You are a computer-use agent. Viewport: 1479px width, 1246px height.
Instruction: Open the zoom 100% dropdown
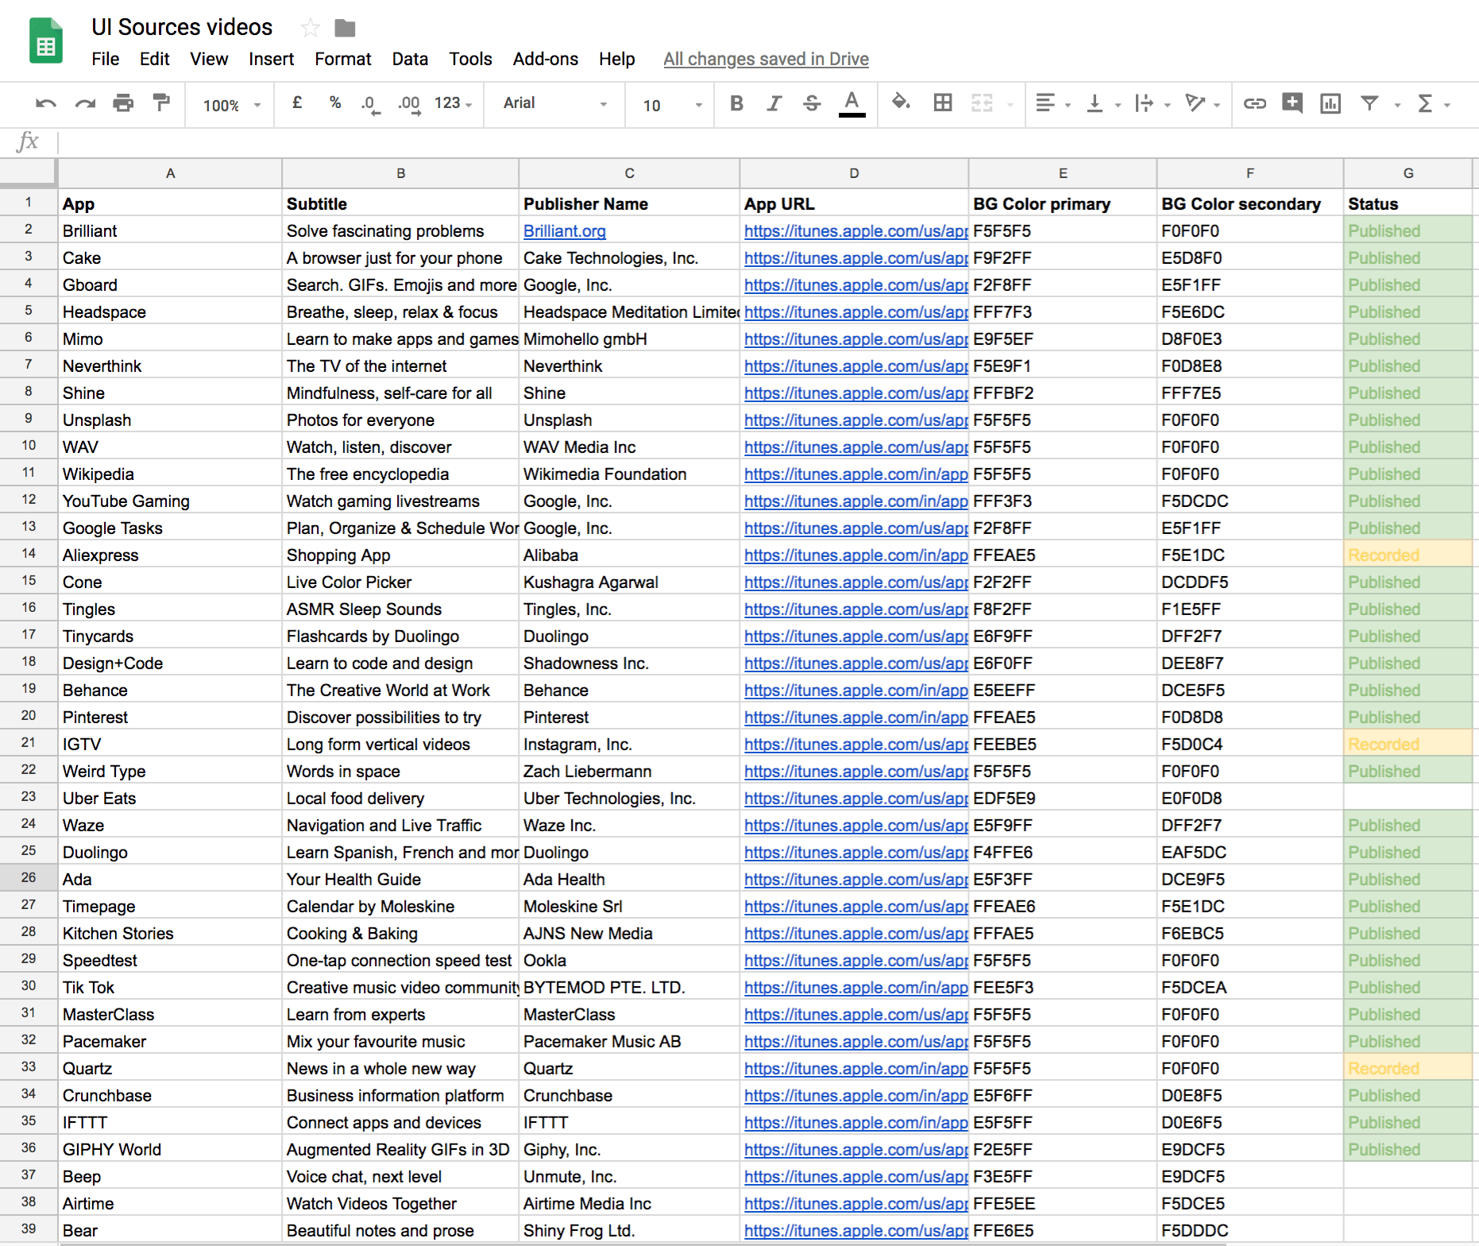231,105
